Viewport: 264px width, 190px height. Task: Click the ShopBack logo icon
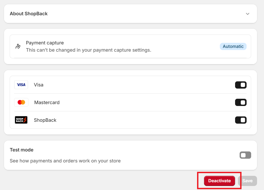point(21,120)
